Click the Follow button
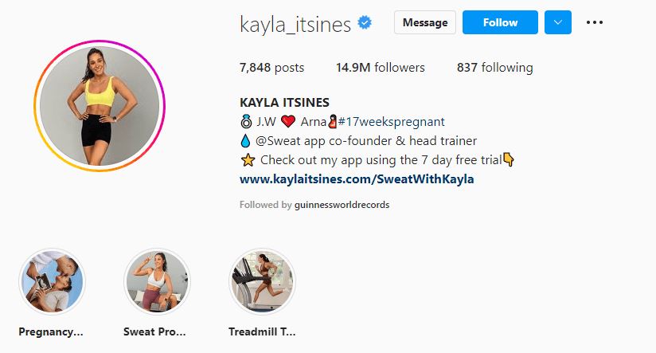Screen dimensions: 656x353 tap(500, 22)
